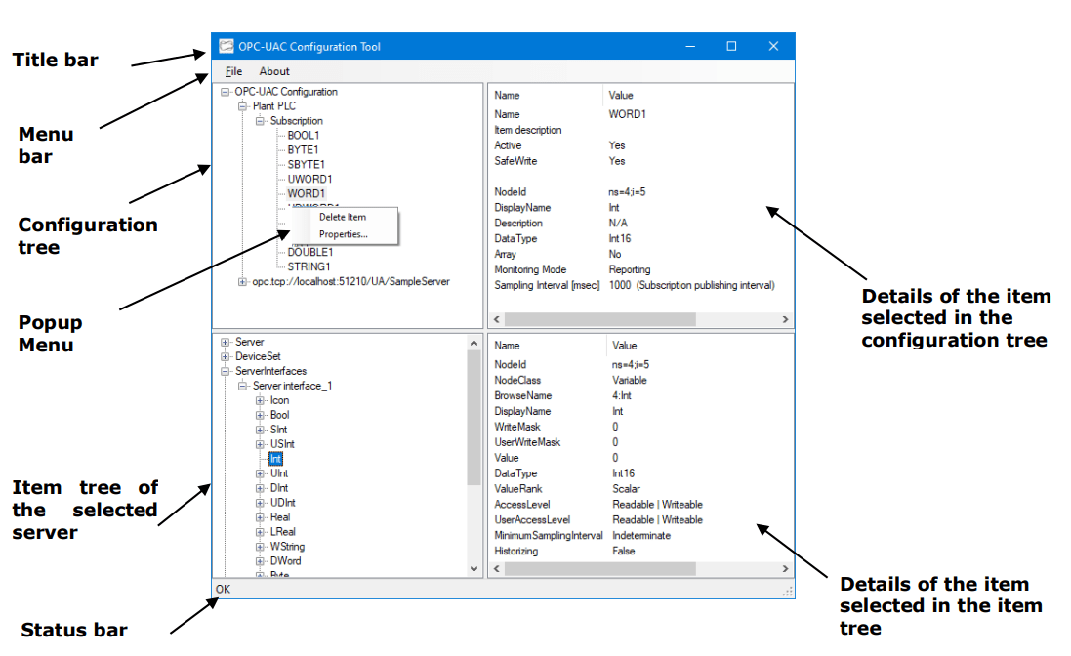Click the item tree vertical scrollbar thumb

pos(474,418)
